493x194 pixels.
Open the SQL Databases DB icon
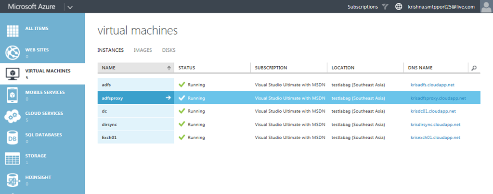pos(13,138)
